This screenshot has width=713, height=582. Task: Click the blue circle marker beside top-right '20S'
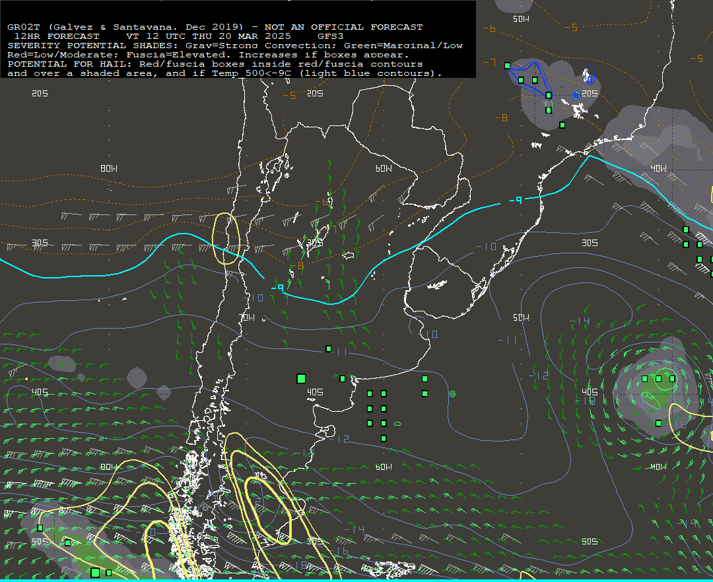[576, 96]
